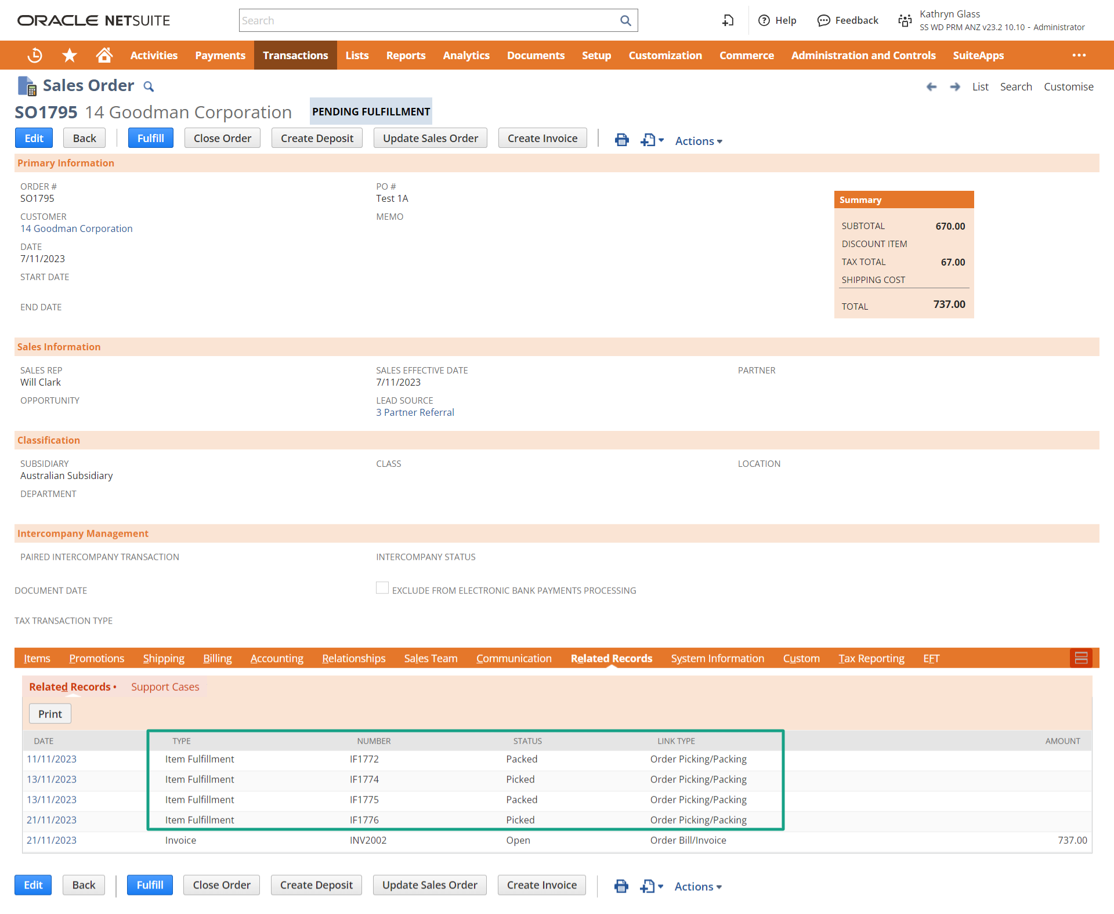Click into the global Search field
Image resolution: width=1114 pixels, height=914 pixels.
point(429,21)
